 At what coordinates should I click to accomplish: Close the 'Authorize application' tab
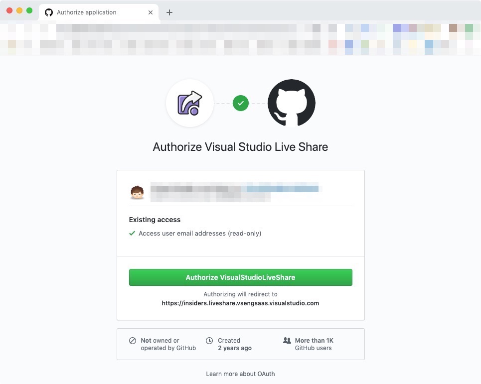151,12
